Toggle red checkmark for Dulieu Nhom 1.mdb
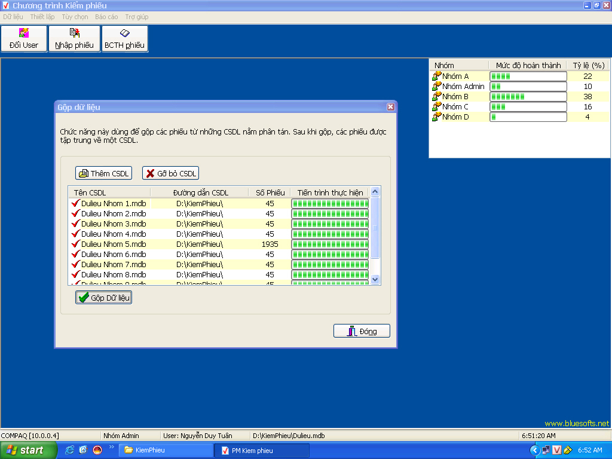The height and width of the screenshot is (459, 612). point(75,203)
